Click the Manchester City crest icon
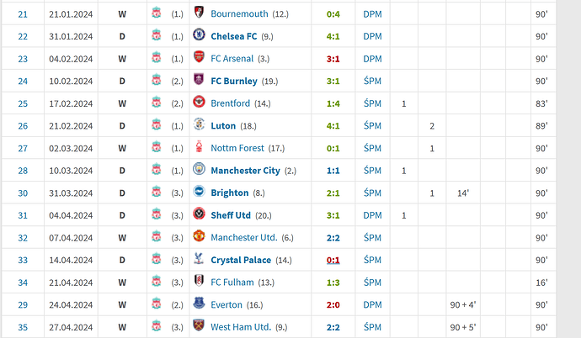 point(199,169)
